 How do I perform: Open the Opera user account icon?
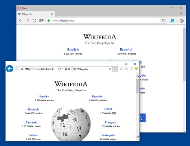point(181,20)
